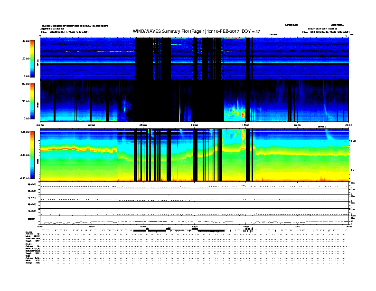Viewport: 376px width, 291px height.
Task: Click the TNR color scale bar
Action: (x=32, y=155)
